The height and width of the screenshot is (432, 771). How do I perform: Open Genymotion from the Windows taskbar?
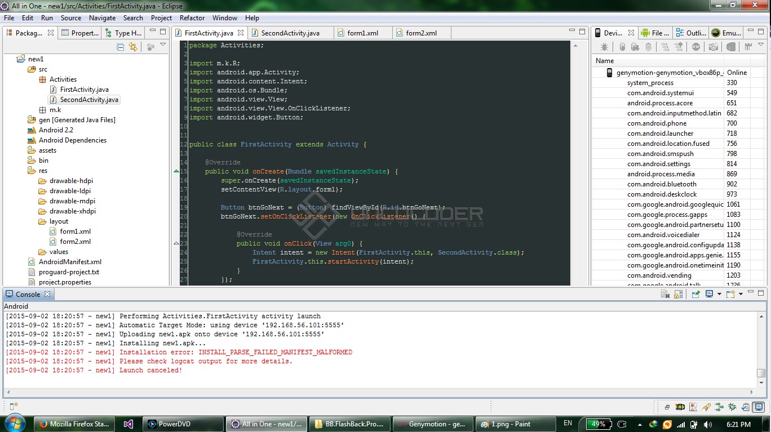click(x=432, y=424)
